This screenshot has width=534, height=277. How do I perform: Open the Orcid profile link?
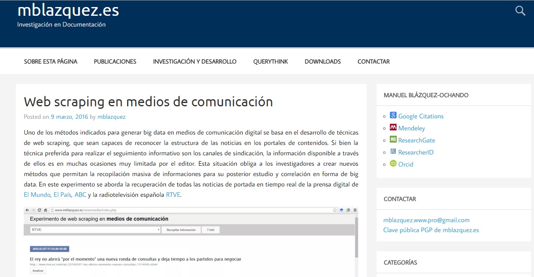[x=406, y=164]
